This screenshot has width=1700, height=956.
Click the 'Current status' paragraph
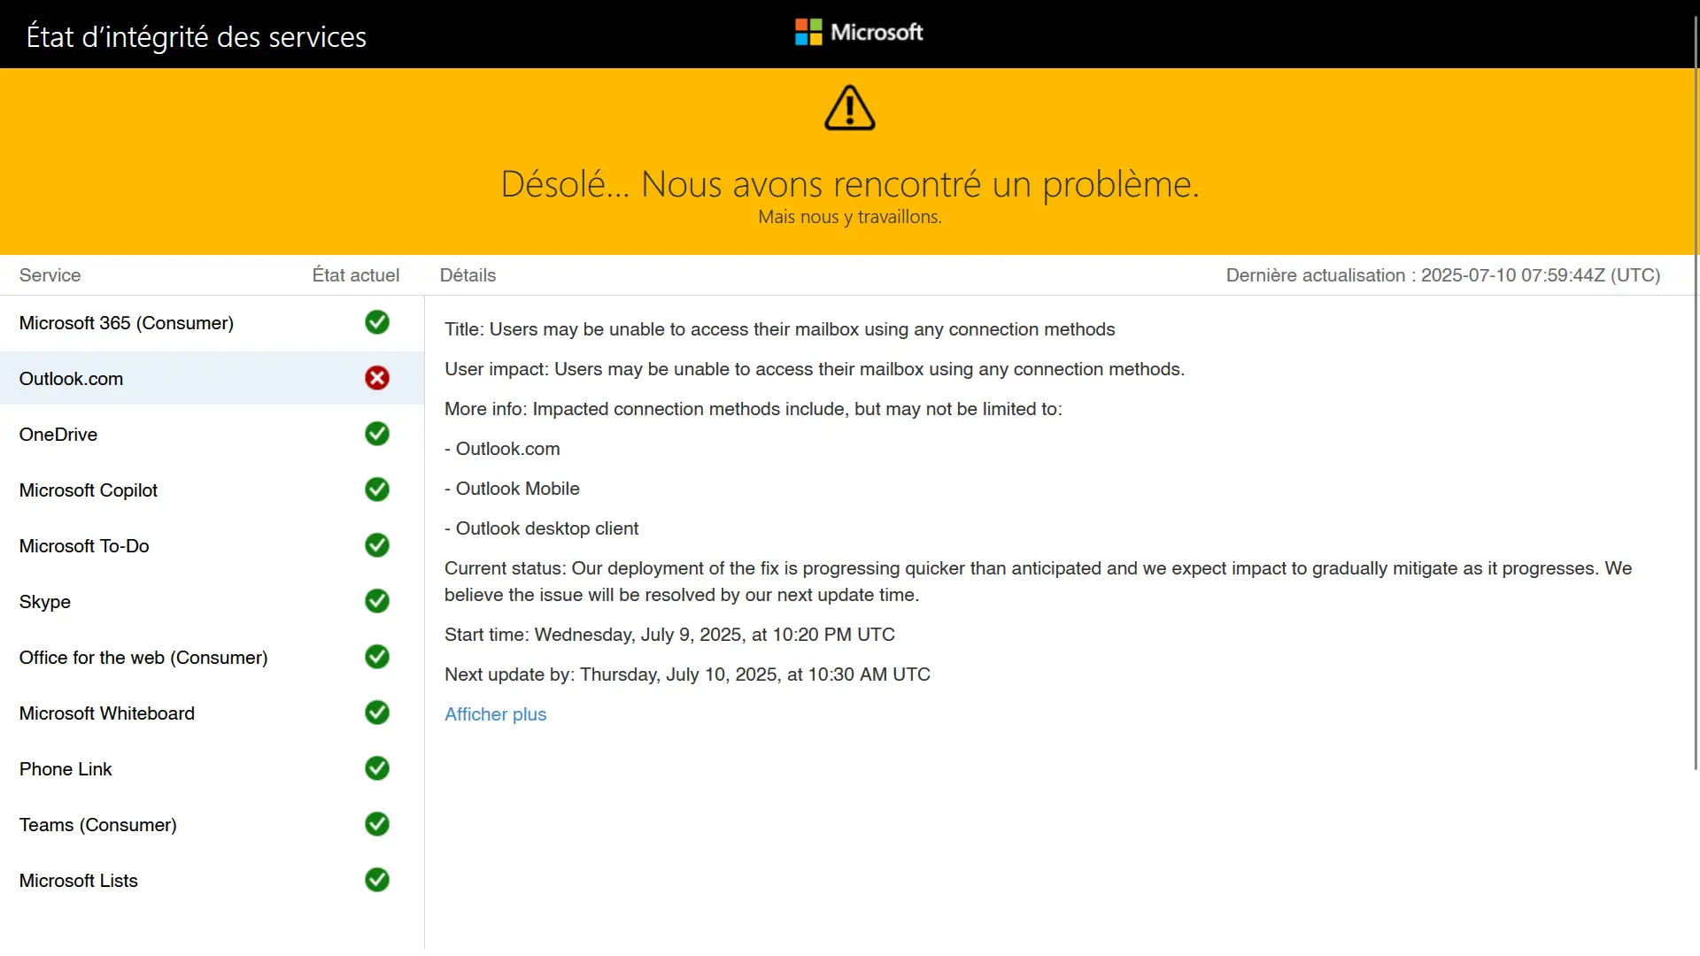point(1038,582)
